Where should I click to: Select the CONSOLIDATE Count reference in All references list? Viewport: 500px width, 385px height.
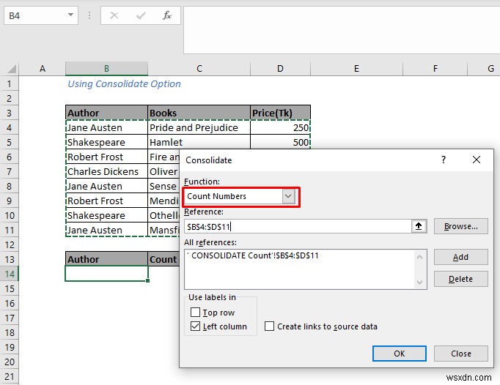pos(252,255)
